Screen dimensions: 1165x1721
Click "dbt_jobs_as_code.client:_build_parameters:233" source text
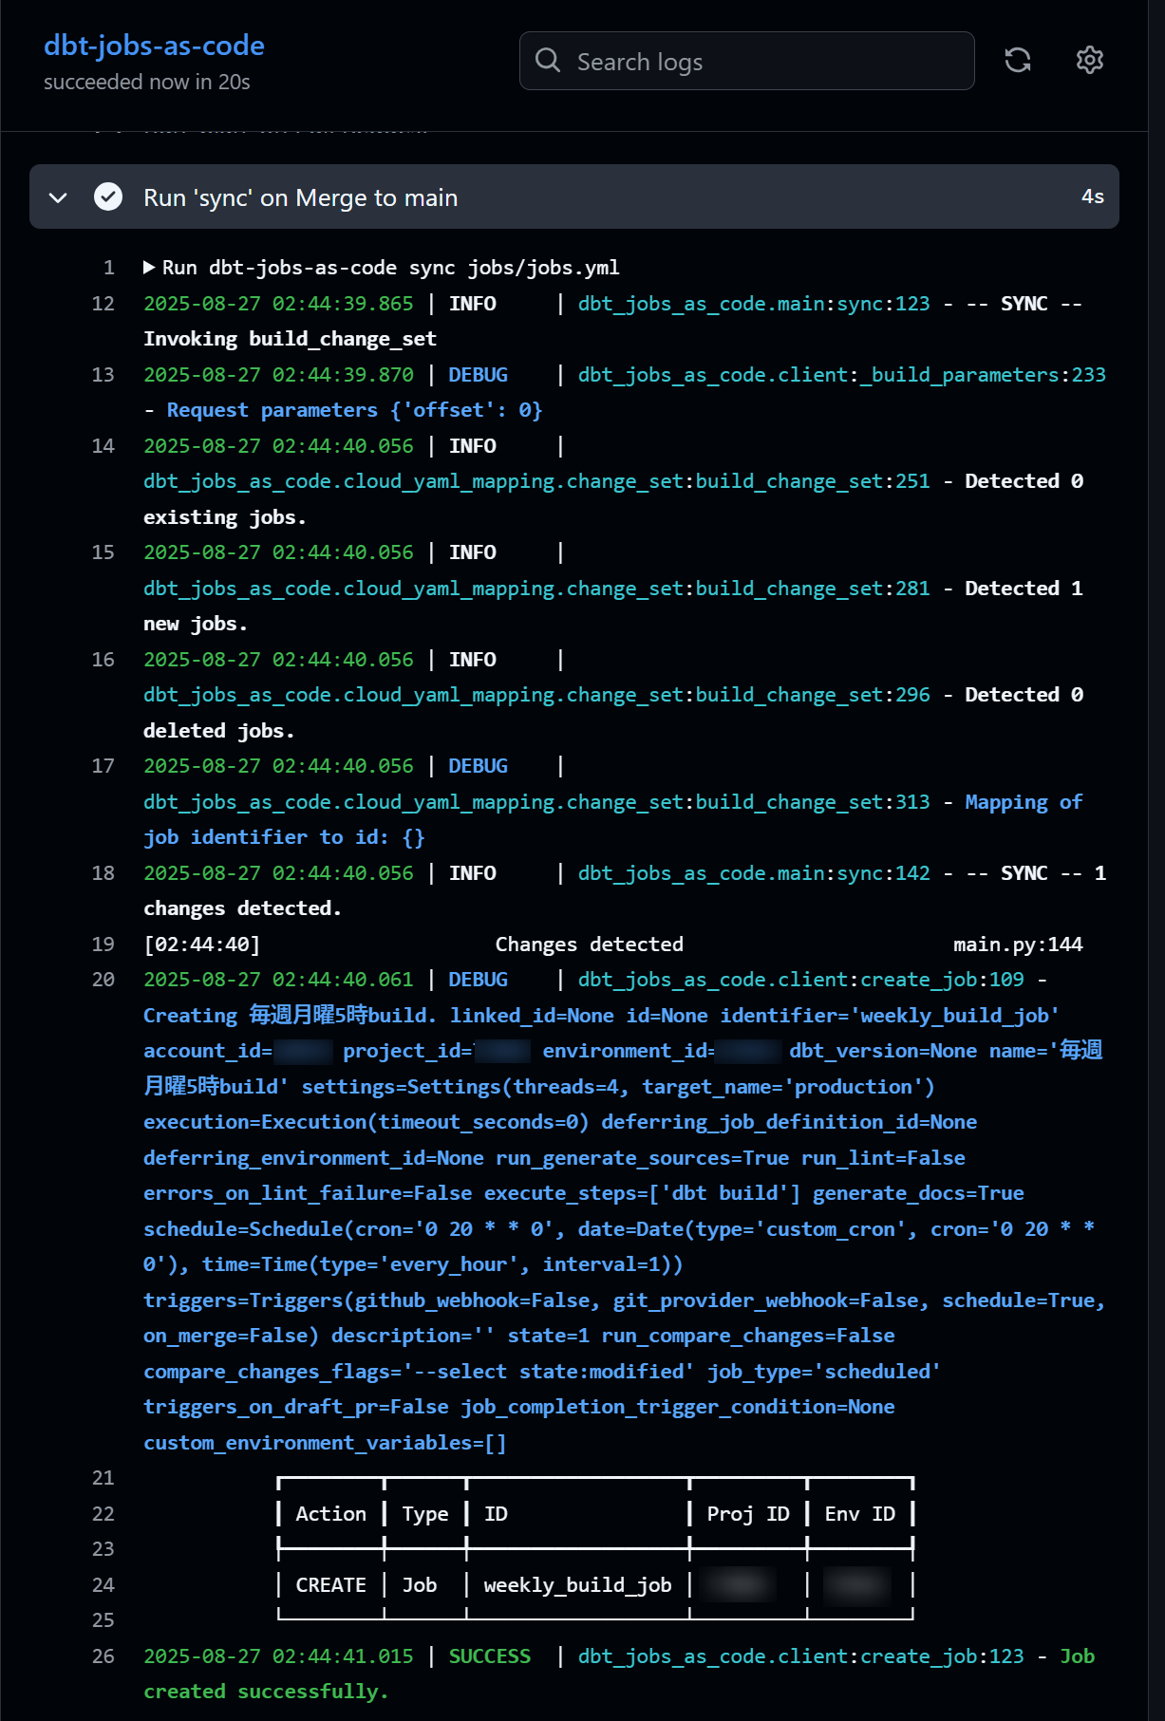tap(842, 375)
